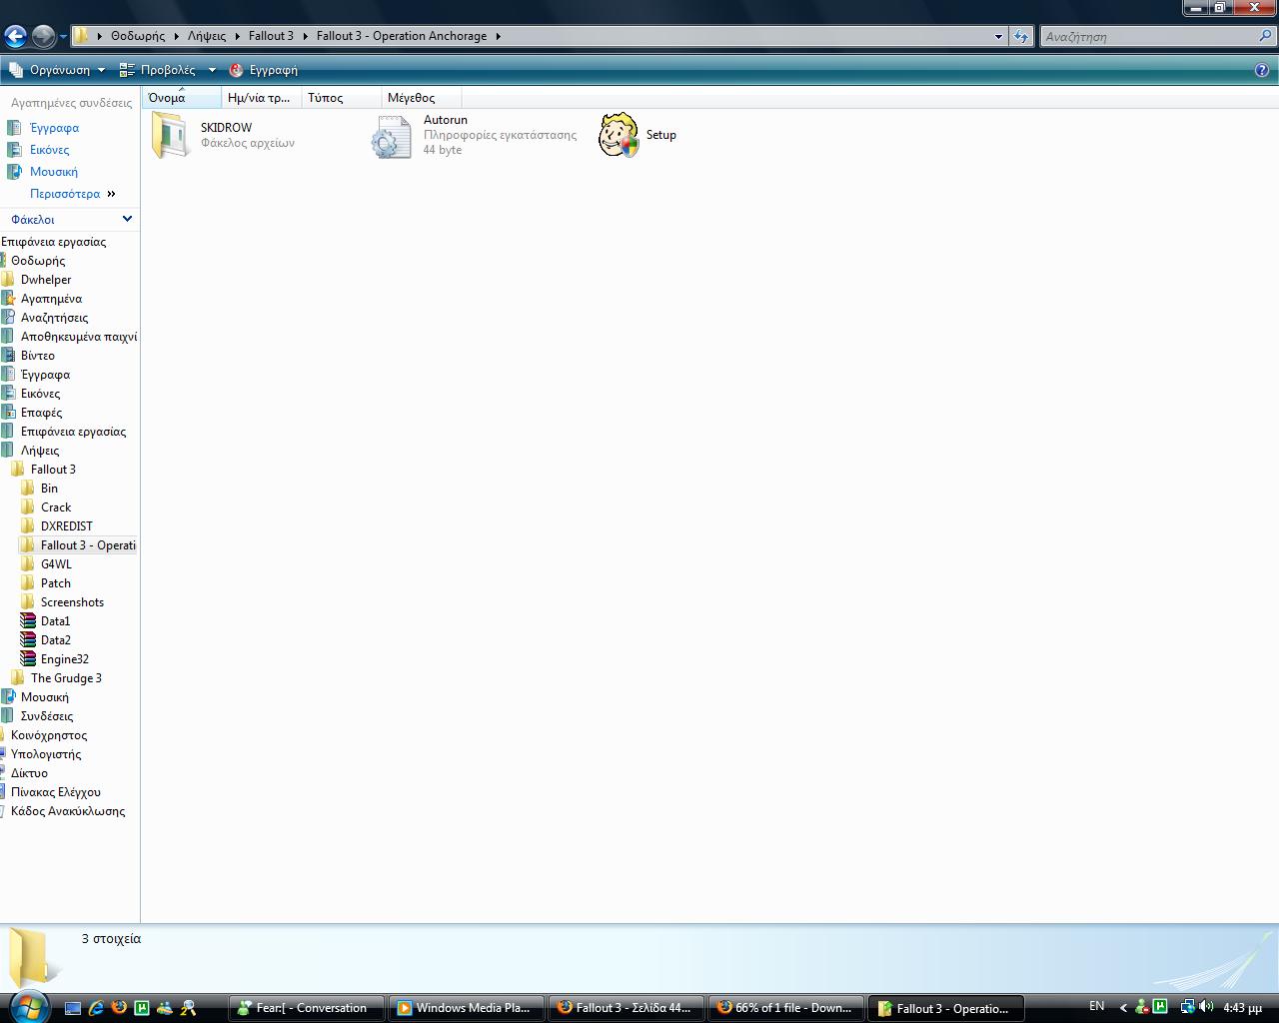Sort by the Μέγεθος column header

tap(421, 97)
